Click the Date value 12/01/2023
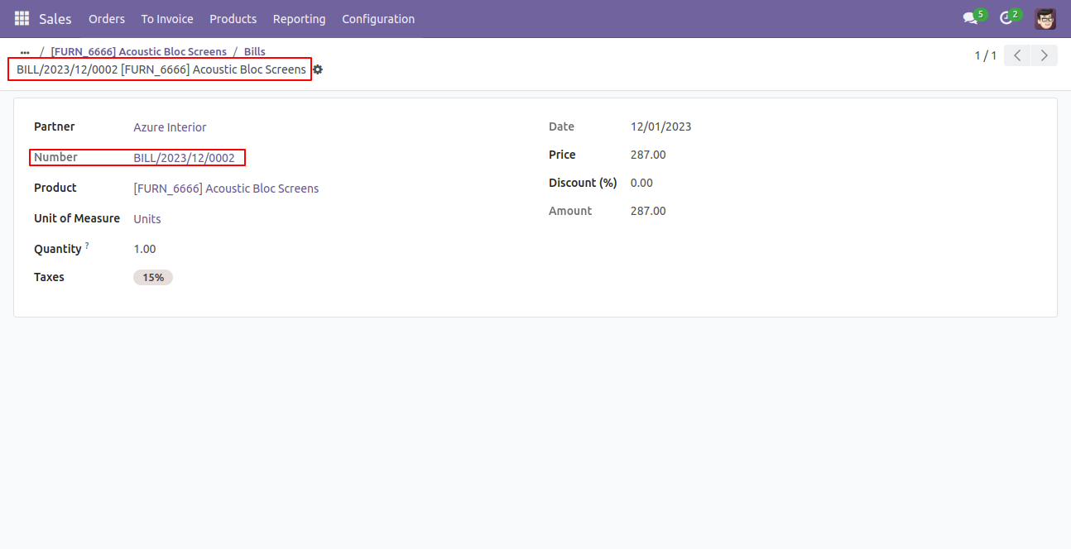This screenshot has height=549, width=1071. [660, 127]
